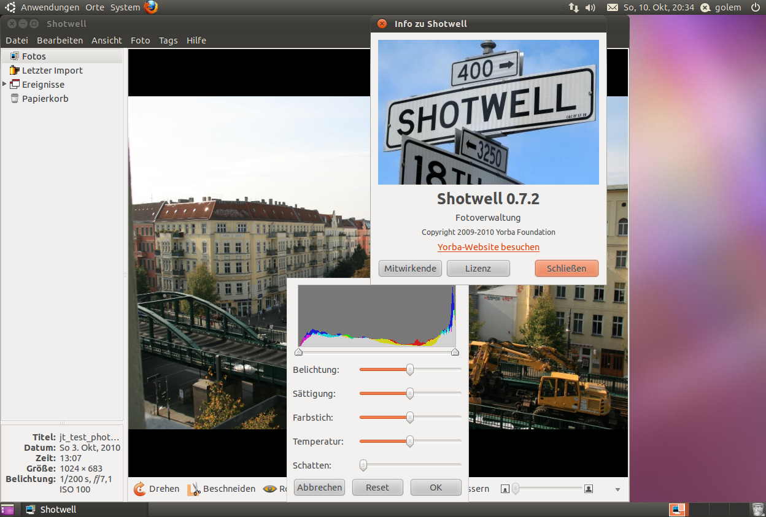
Task: Click the date and time in top panel
Action: pyautogui.click(x=659, y=7)
